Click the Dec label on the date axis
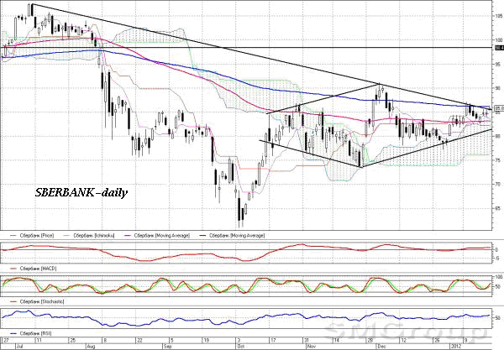The height and width of the screenshot is (350, 504). 380,345
